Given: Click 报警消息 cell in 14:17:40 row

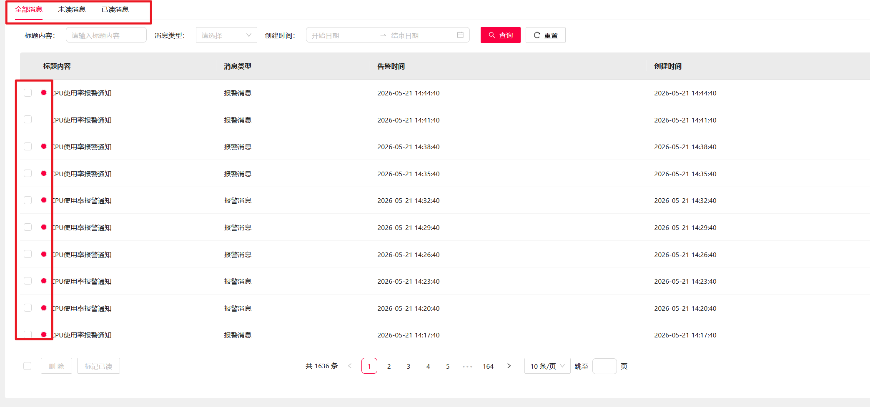Looking at the screenshot, I should click(238, 335).
